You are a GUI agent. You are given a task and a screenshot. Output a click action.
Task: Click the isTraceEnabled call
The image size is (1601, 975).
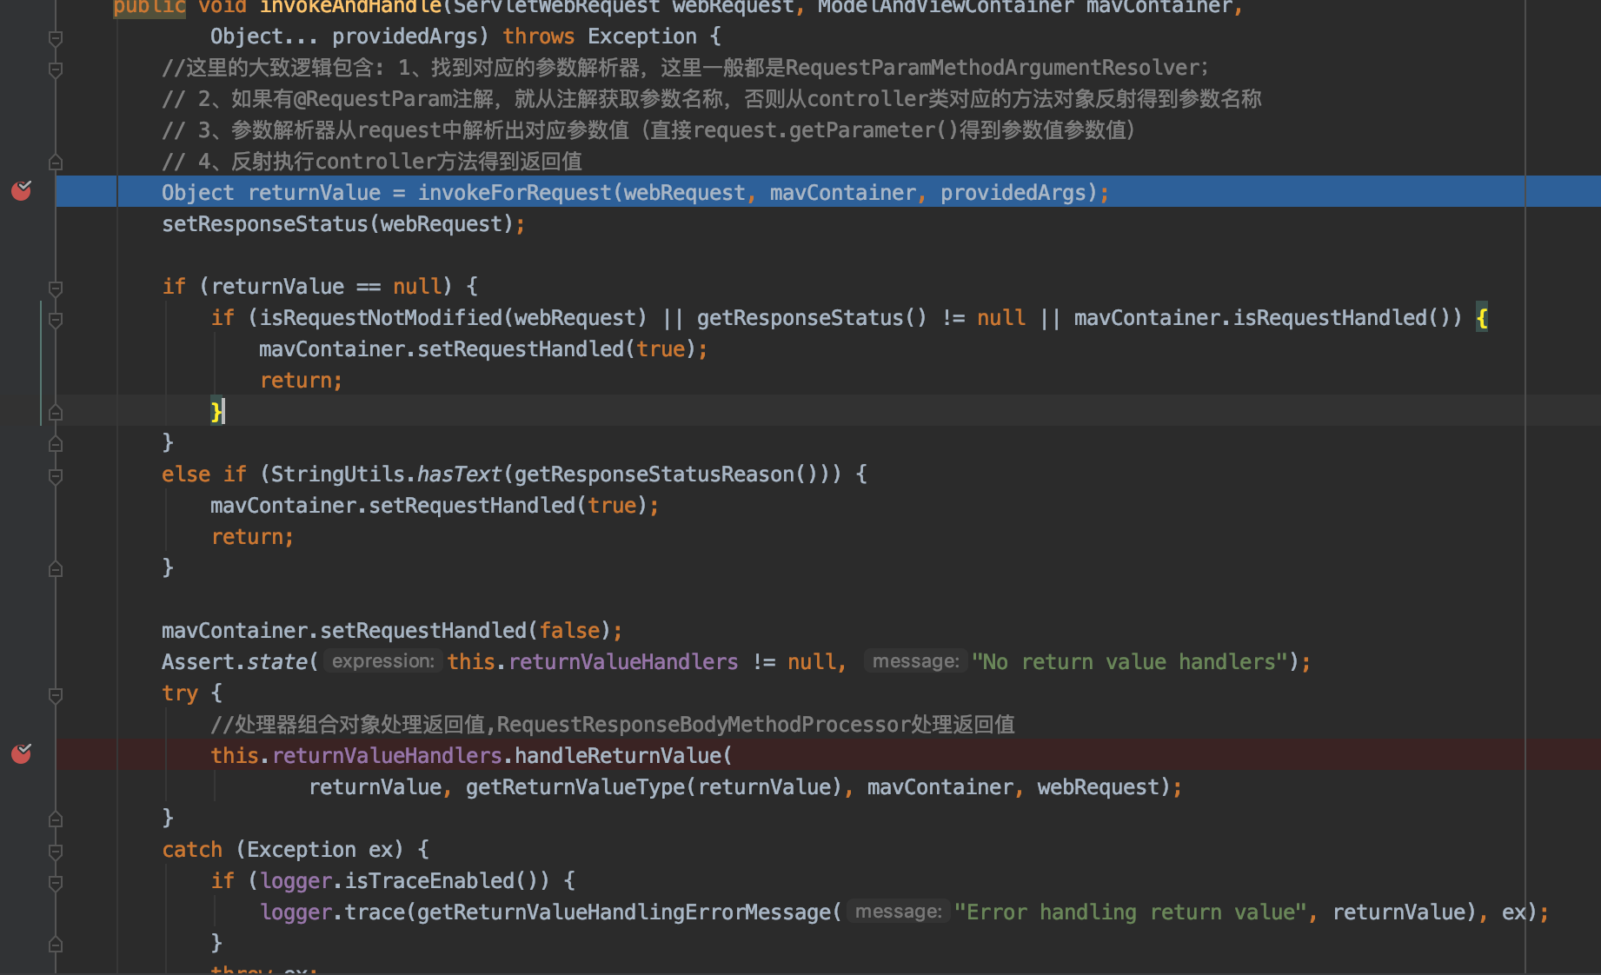click(x=430, y=881)
